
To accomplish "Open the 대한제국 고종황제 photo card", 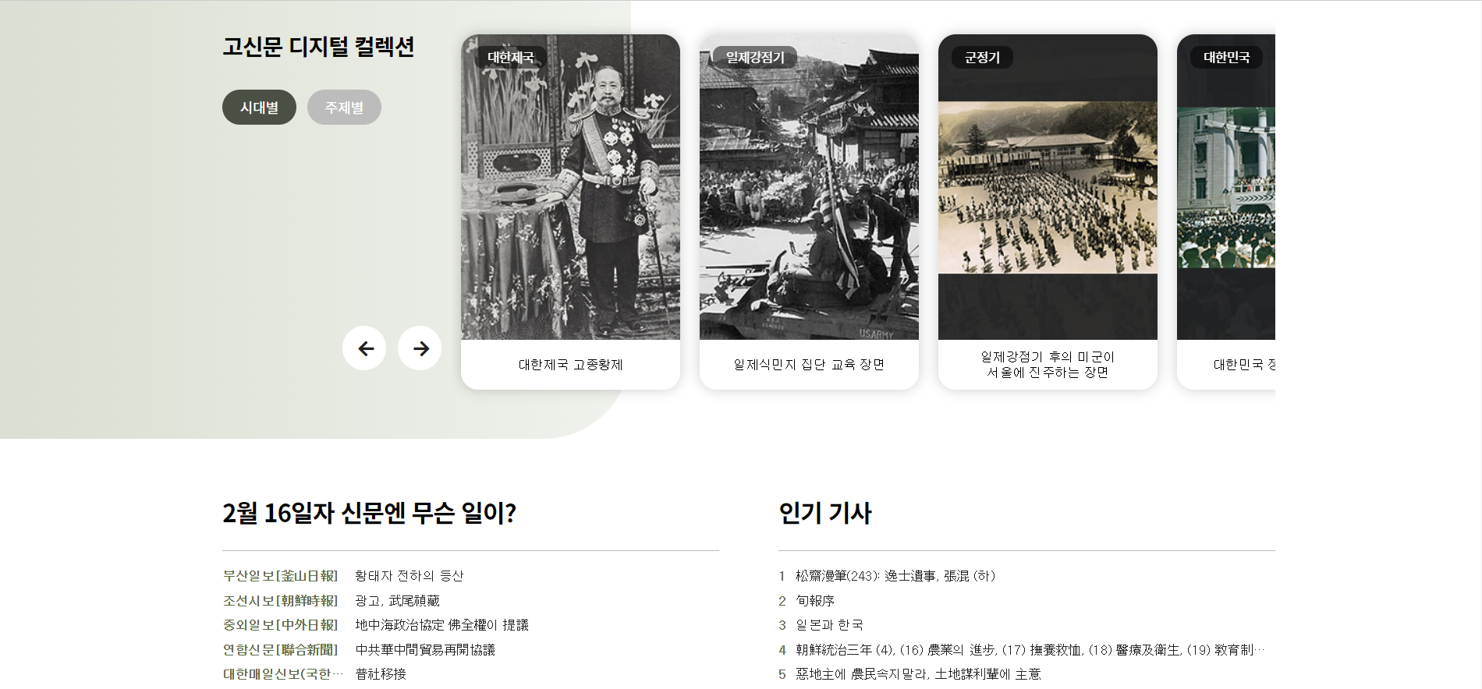I will coord(570,211).
